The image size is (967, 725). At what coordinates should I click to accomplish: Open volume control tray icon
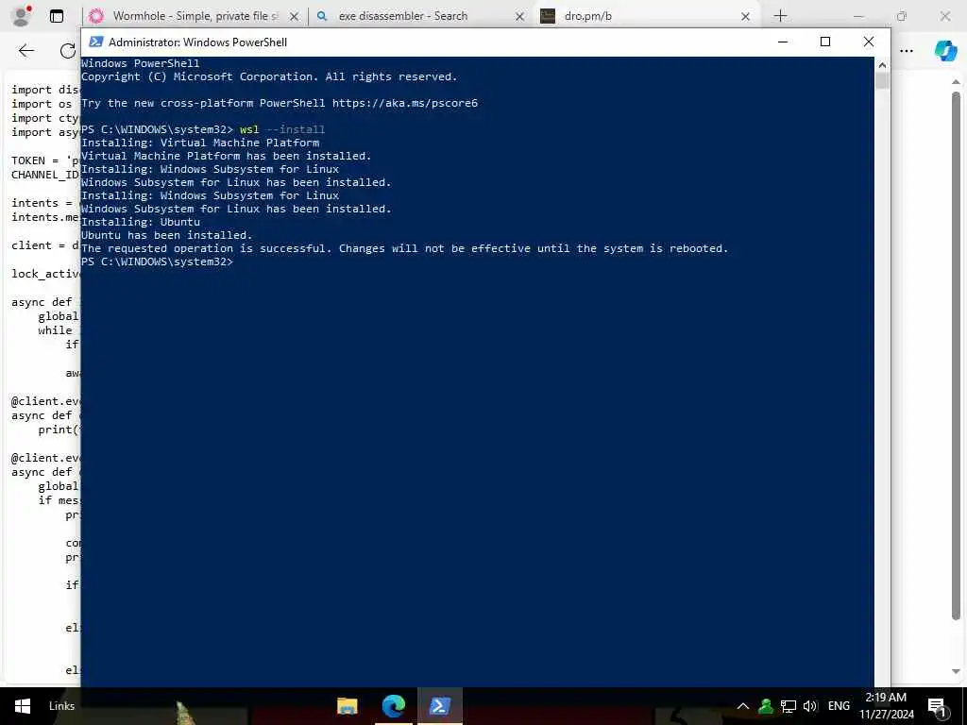tap(809, 706)
